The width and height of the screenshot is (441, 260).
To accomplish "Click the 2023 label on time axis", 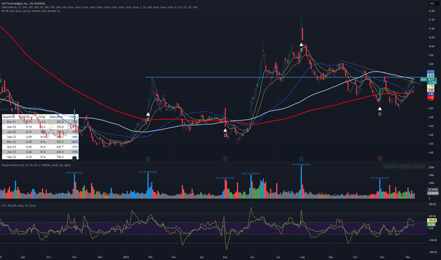I will point(126,257).
